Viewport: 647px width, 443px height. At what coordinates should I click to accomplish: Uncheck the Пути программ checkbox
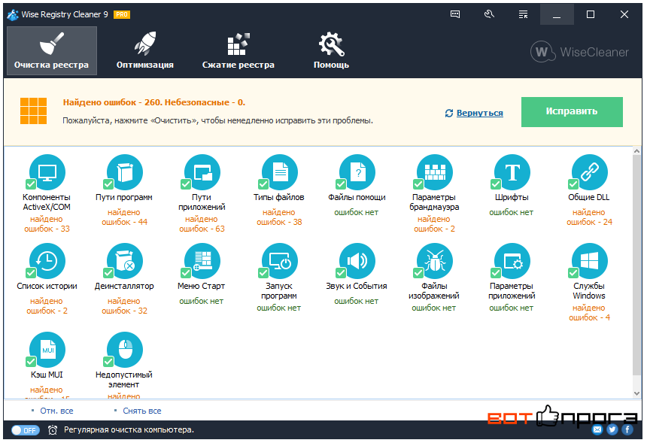pos(108,184)
